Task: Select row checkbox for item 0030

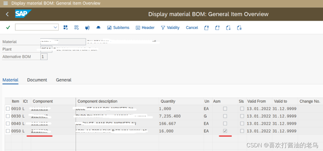Action: tap(8, 116)
